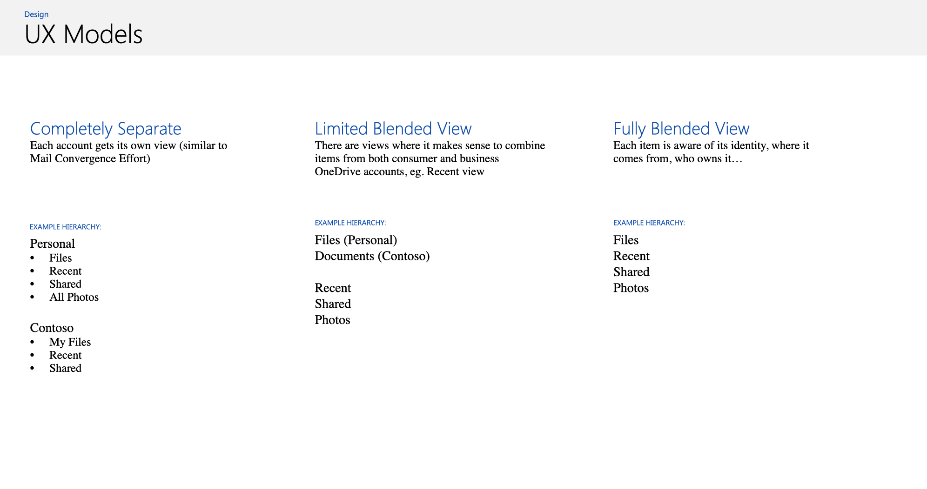
Task: Click Example Hierarchy label under Limited Blended View
Action: click(350, 223)
